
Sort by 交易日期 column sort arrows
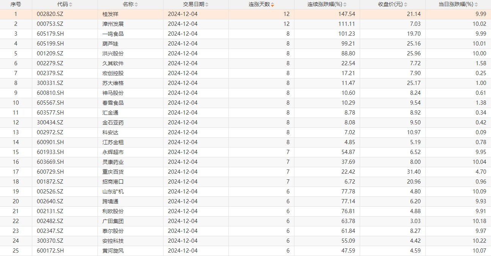click(207, 5)
